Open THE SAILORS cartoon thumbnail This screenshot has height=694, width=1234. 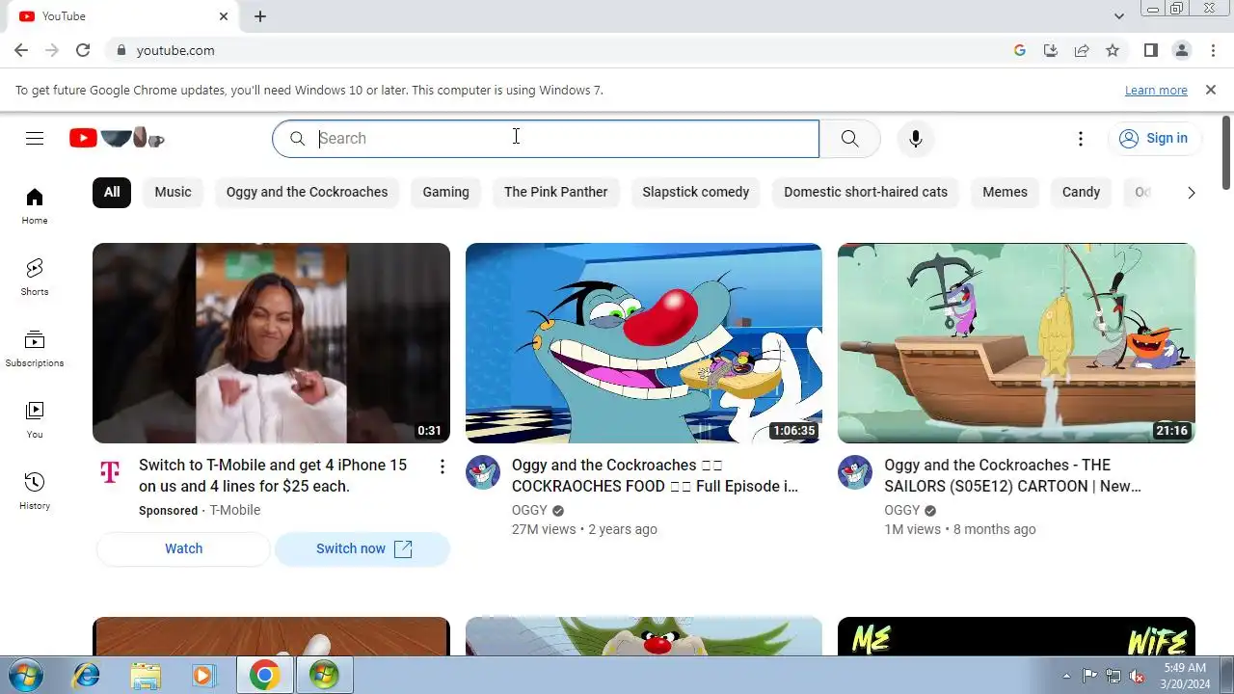(x=1016, y=343)
